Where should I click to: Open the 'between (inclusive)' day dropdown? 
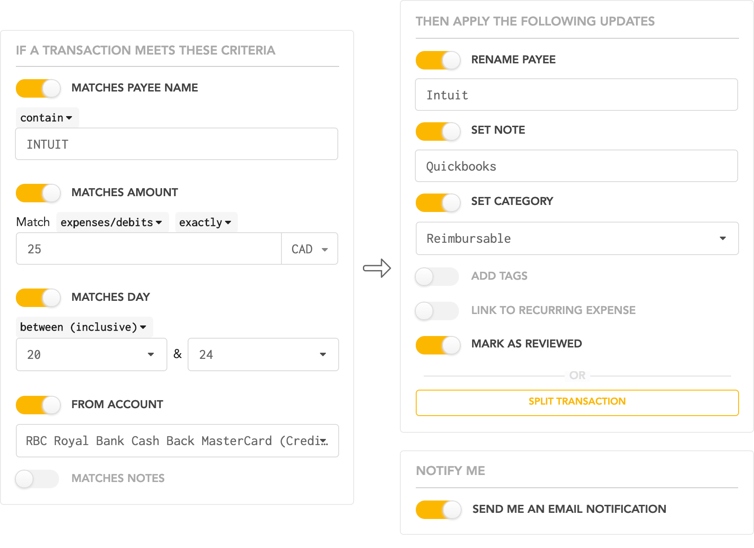(84, 327)
